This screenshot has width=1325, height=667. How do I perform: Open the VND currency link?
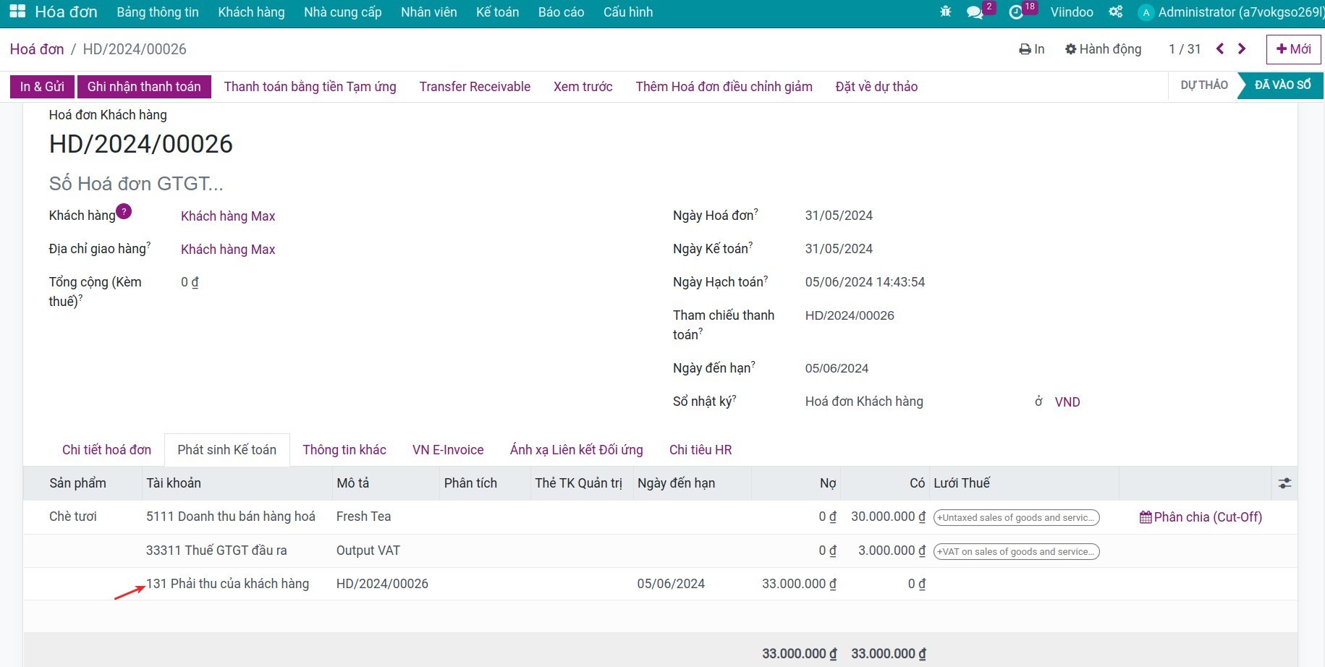[x=1067, y=402]
